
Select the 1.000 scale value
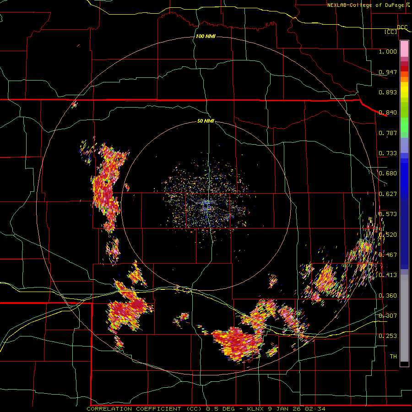[x=388, y=51]
